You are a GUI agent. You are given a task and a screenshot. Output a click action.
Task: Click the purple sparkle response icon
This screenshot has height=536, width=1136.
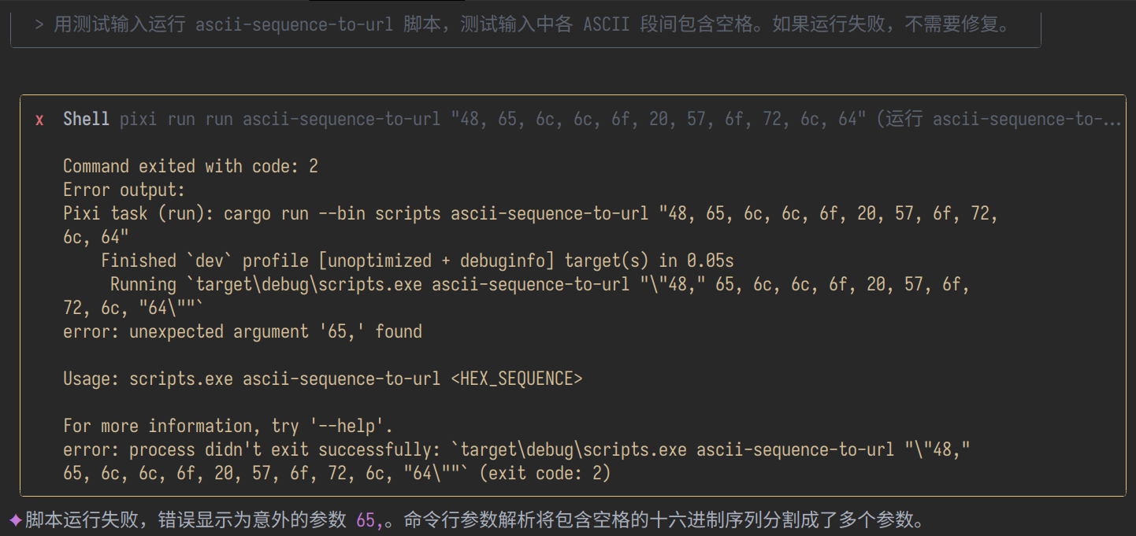(15, 520)
